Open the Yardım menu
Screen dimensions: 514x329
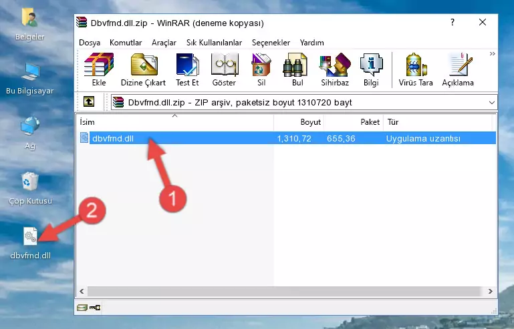coord(311,43)
